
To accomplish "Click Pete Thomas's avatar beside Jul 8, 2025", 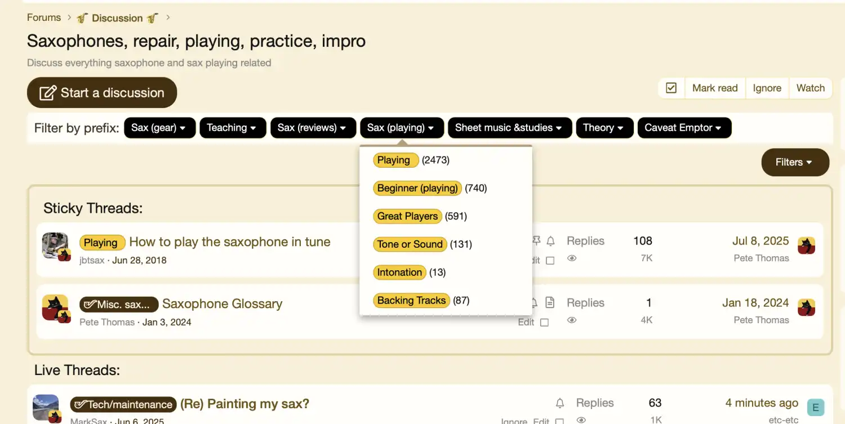I will click(x=807, y=246).
